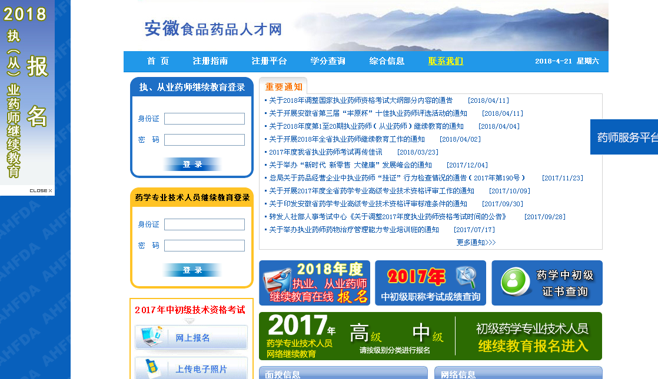Viewport: 658px width, 379px height.
Task: Go to 学分查询 in navigation bar
Action: [x=328, y=61]
